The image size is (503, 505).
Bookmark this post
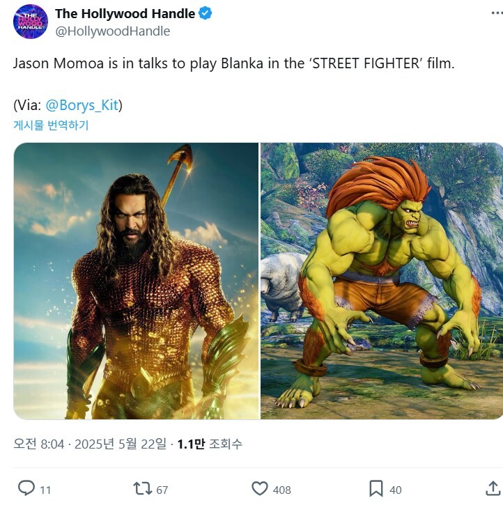[376, 488]
